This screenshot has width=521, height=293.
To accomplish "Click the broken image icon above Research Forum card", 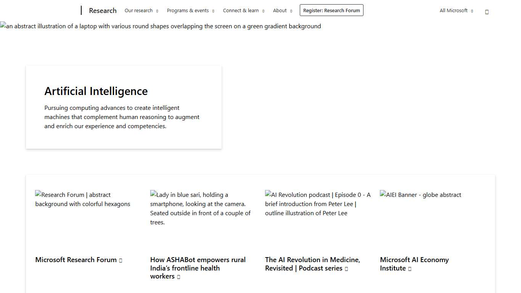I will (38, 195).
